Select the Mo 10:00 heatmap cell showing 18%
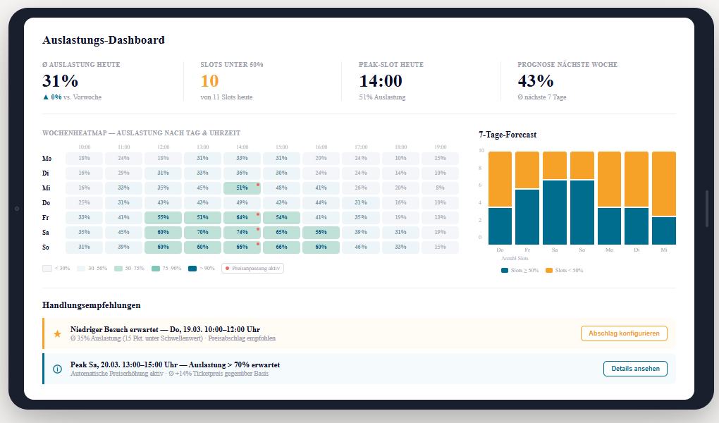This screenshot has width=719, height=423. click(x=84, y=158)
